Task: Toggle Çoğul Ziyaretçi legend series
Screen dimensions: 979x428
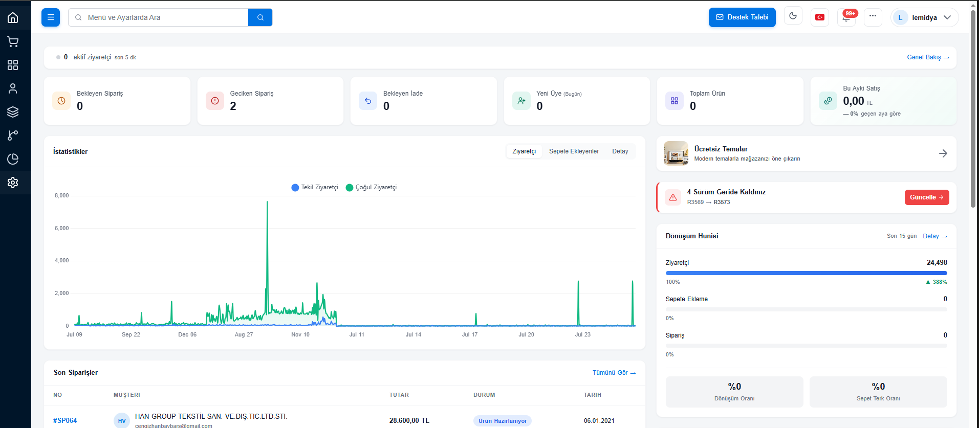Action: click(371, 187)
